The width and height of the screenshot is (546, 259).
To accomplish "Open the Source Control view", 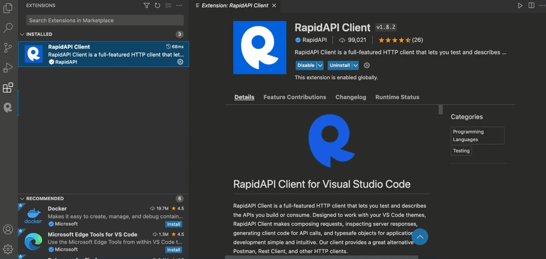I will click(8, 48).
